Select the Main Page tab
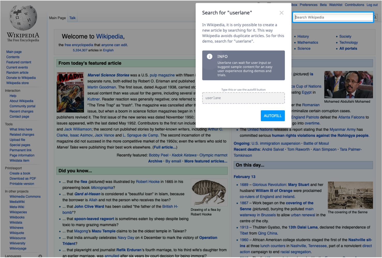382x258 pixels. [57, 18]
